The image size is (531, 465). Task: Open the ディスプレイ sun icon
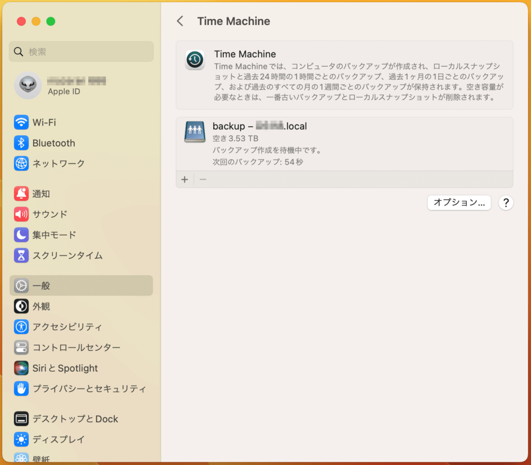click(x=21, y=439)
